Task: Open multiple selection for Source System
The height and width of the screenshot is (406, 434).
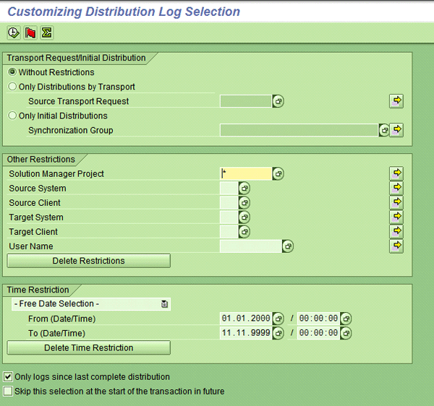Action: point(396,188)
